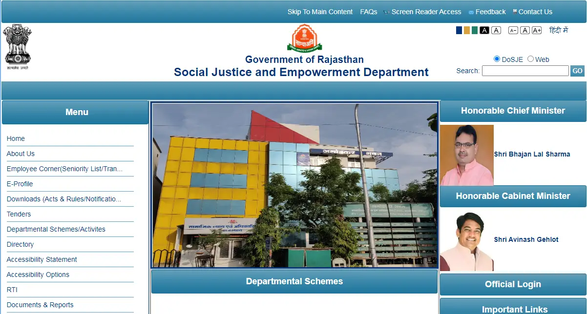Open Departmental Schemes/Activites menu item

[x=56, y=229]
